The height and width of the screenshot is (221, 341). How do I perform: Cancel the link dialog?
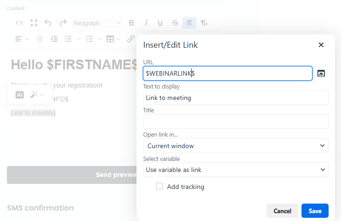pos(282,211)
